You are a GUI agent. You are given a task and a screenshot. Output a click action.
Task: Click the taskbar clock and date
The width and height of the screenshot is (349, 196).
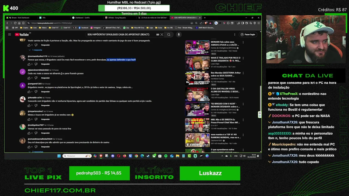[x=251, y=156]
